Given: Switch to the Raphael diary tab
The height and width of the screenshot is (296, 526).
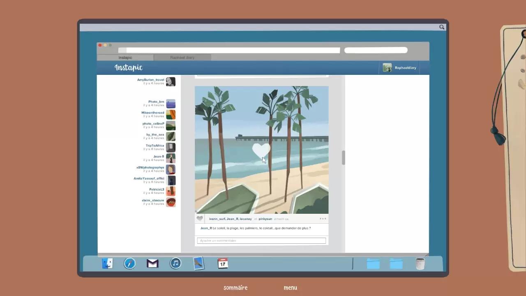Looking at the screenshot, I should click(x=182, y=58).
